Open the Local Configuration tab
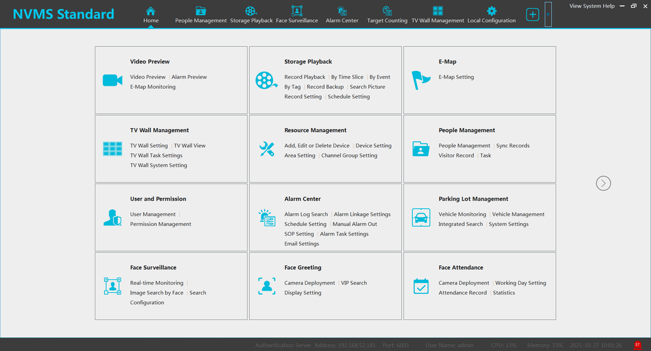The height and width of the screenshot is (351, 651). (x=491, y=15)
